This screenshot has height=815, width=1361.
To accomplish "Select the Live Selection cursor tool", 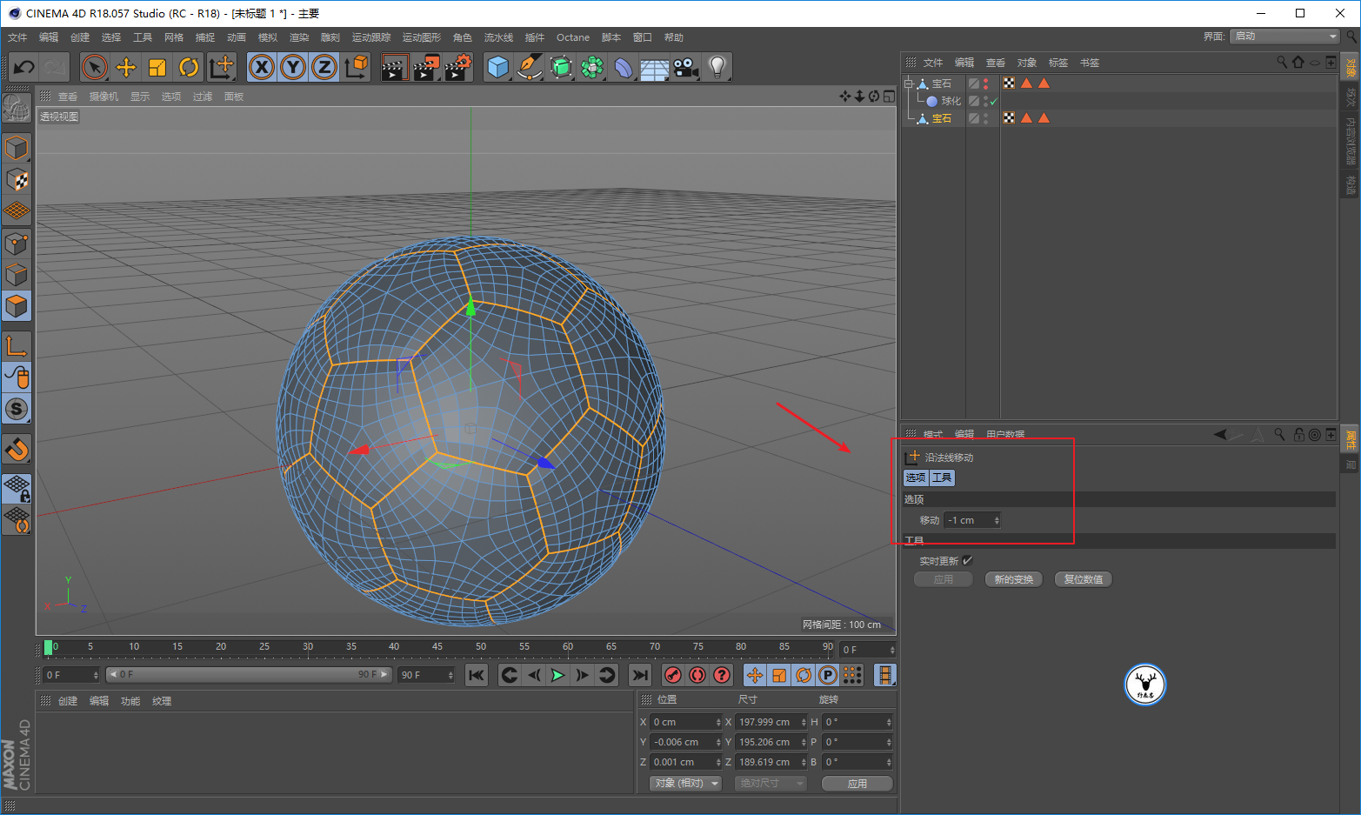I will (95, 67).
